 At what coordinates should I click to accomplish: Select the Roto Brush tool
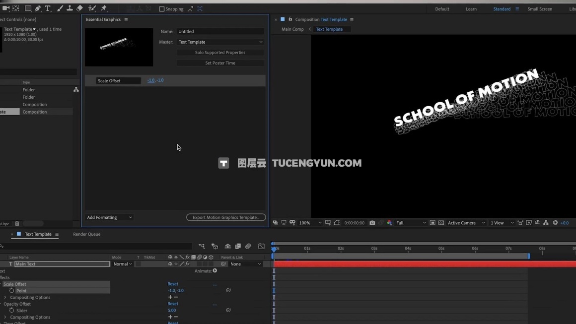(92, 8)
